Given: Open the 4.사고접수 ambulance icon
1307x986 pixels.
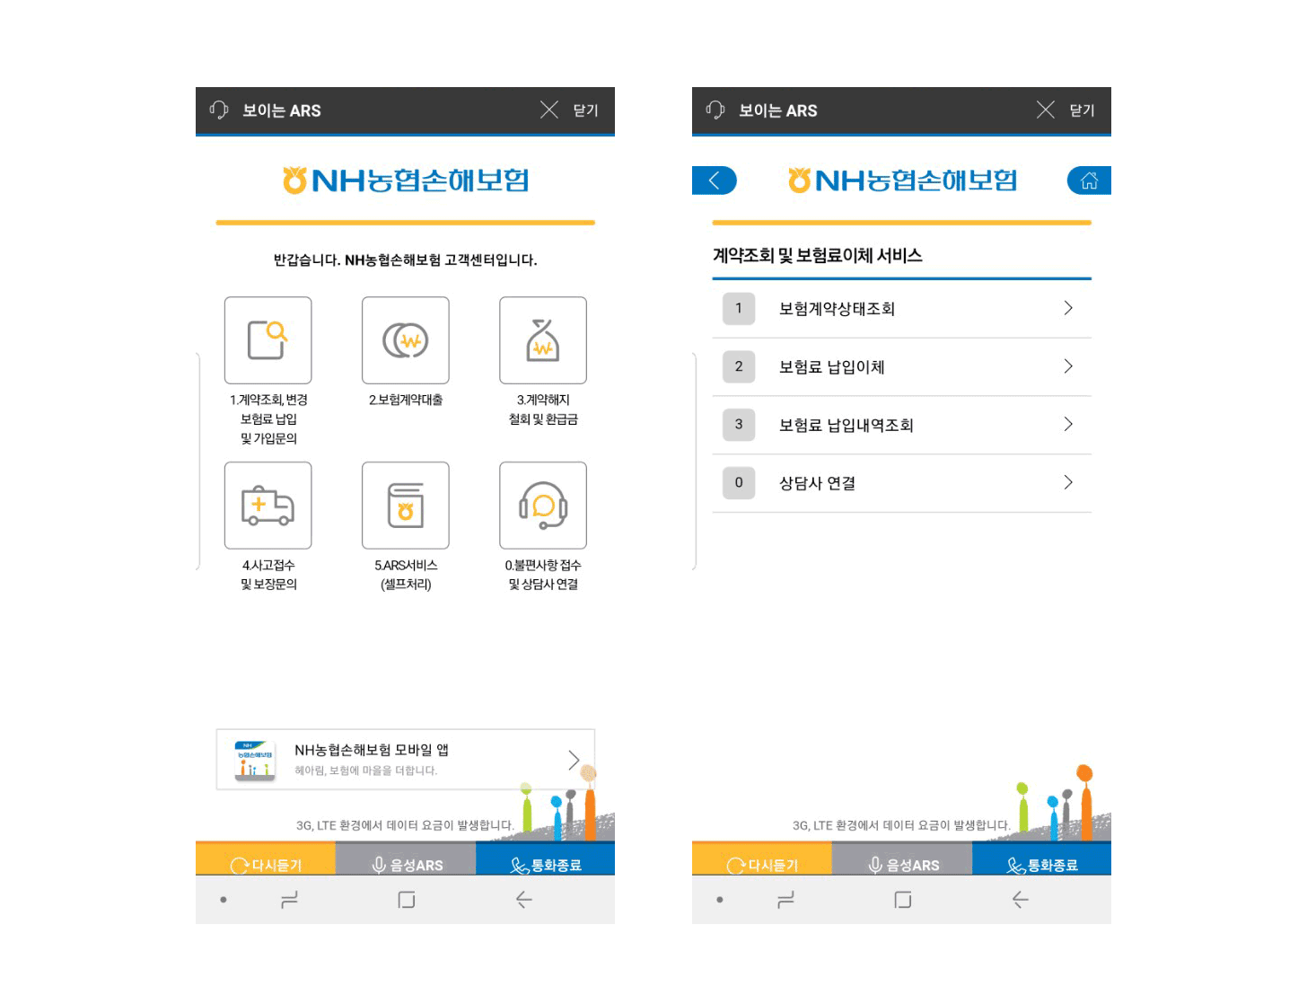Looking at the screenshot, I should click(268, 506).
